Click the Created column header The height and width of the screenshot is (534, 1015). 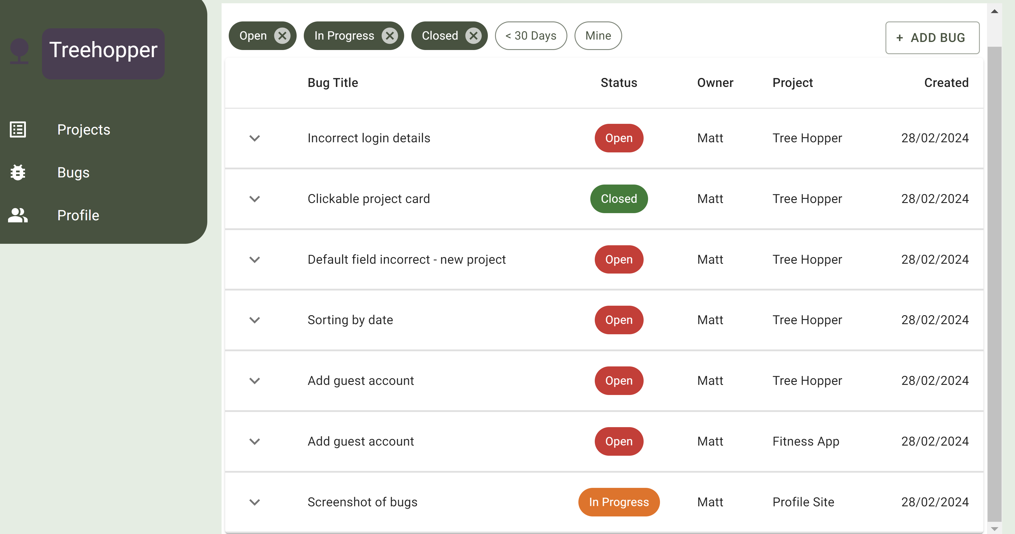coord(946,83)
